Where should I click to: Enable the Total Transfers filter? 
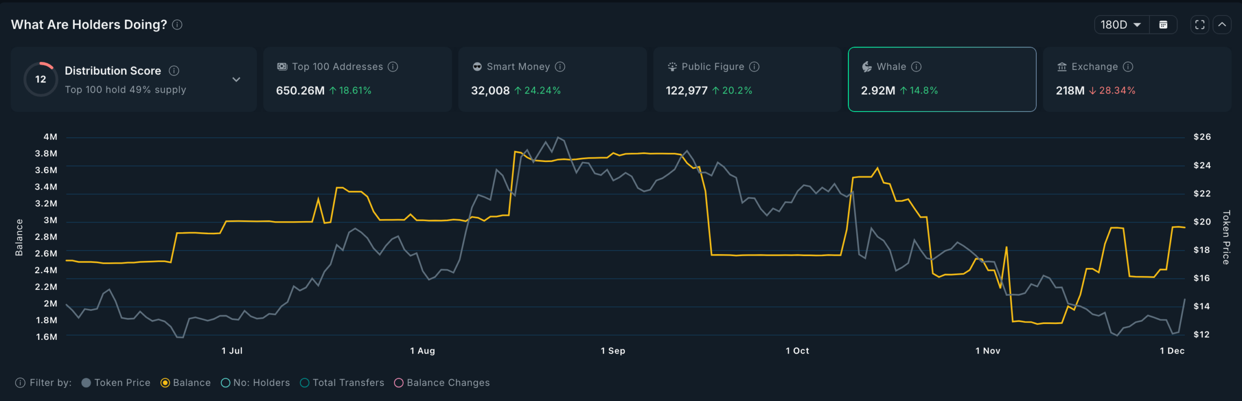pos(342,383)
